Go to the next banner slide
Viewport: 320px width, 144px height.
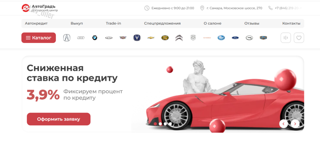click(295, 124)
